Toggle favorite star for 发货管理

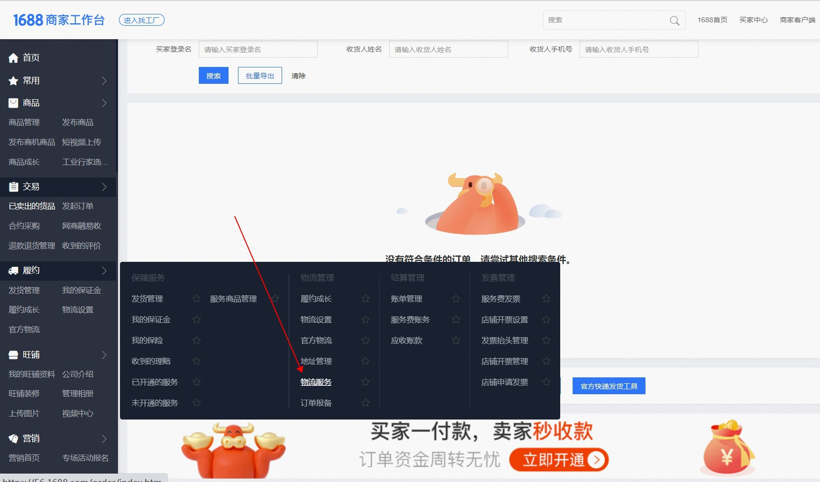196,299
